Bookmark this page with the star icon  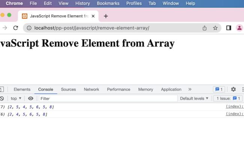click(x=215, y=28)
